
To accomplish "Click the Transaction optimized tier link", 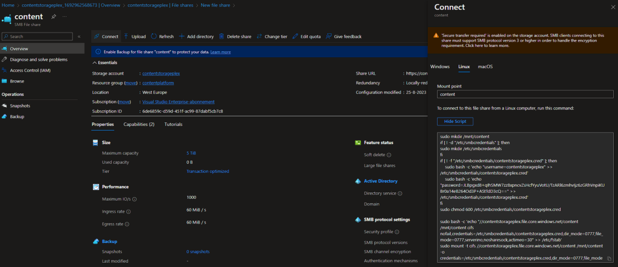I will (208, 171).
